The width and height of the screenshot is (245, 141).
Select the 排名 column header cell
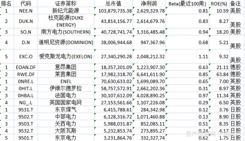click(x=6, y=4)
